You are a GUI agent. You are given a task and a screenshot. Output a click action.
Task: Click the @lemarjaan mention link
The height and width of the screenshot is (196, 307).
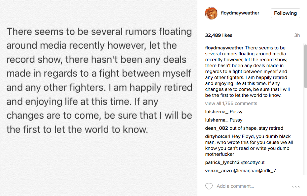tap(246, 171)
